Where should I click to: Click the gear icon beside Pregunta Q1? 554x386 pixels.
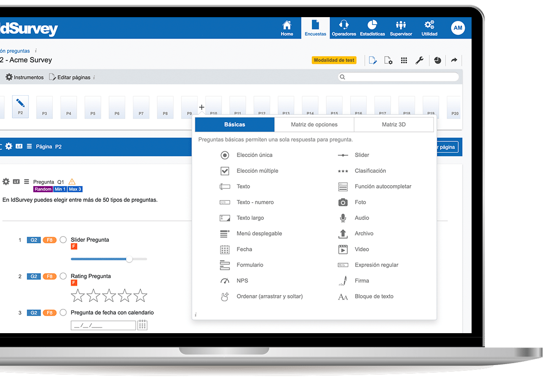[x=6, y=181]
